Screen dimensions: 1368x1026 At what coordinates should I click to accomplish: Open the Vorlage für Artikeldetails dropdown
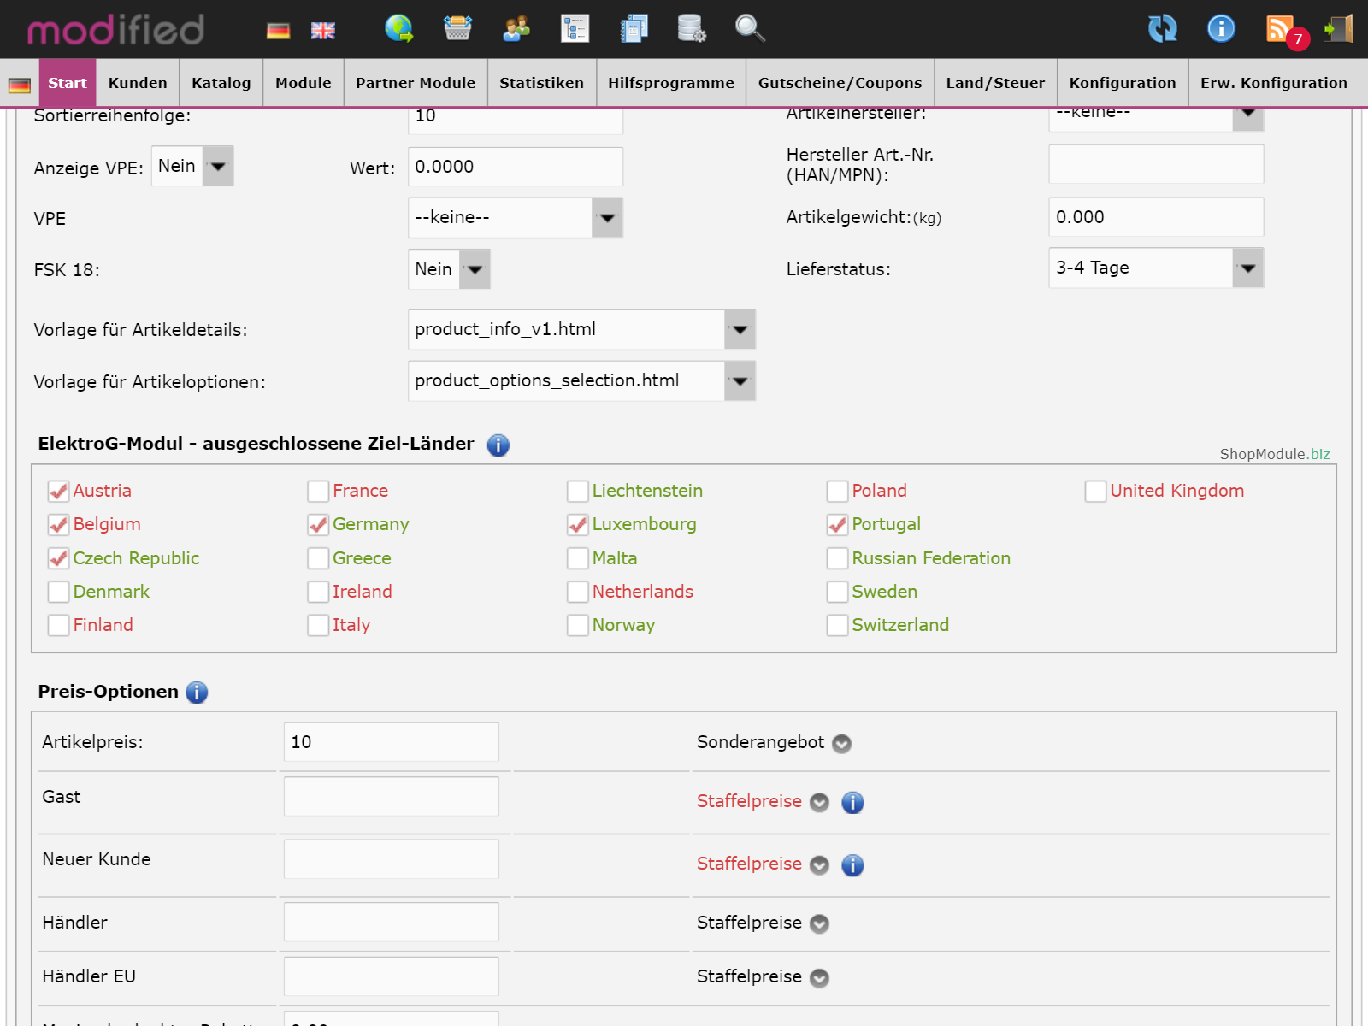tap(581, 330)
